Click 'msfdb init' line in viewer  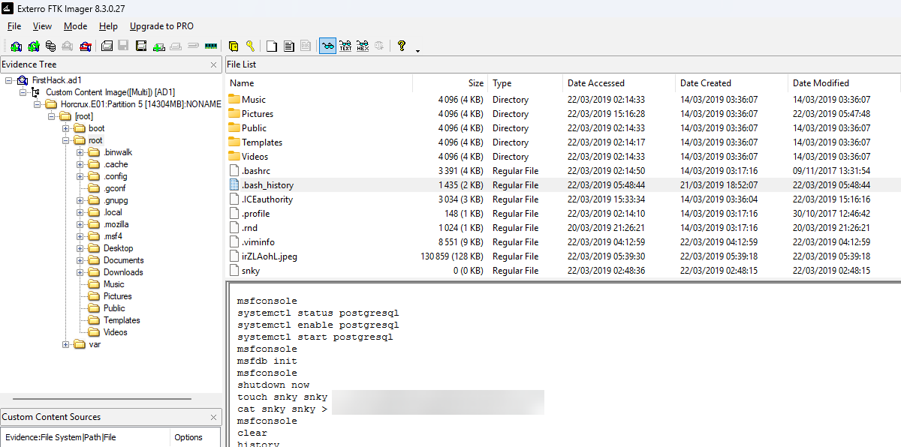click(x=267, y=361)
